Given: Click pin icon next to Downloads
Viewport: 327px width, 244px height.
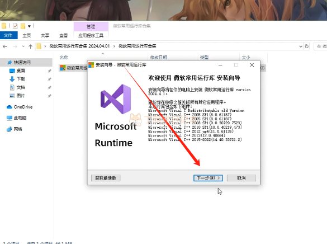Looking at the screenshot, I should pyautogui.click(x=49, y=79).
